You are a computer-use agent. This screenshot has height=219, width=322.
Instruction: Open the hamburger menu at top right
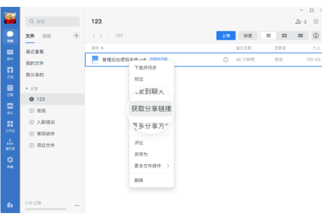coord(316,22)
